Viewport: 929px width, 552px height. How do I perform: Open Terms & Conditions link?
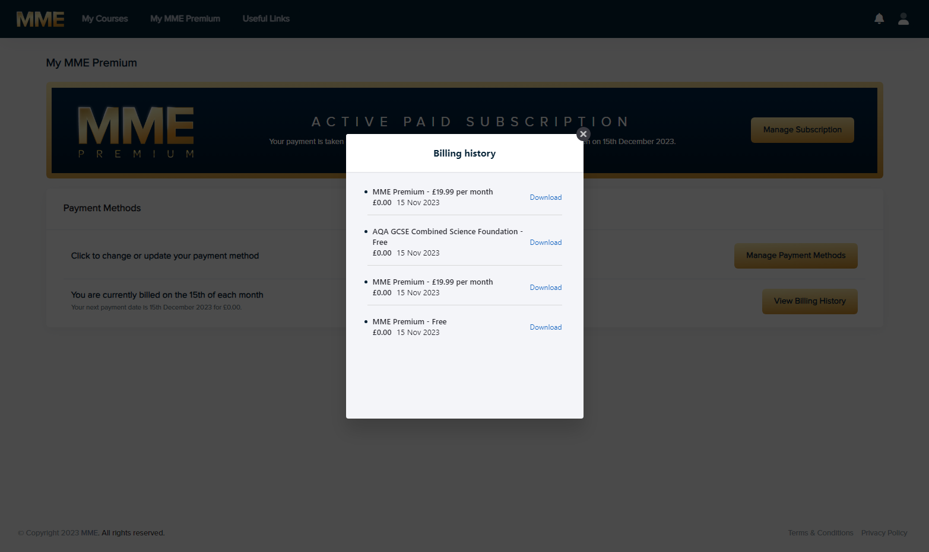point(820,533)
